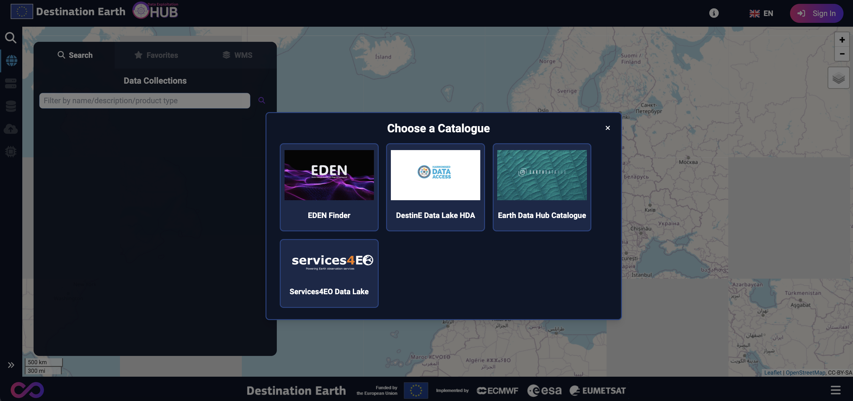The width and height of the screenshot is (853, 401).
Task: Click the Destination Earth header title
Action: (x=81, y=12)
